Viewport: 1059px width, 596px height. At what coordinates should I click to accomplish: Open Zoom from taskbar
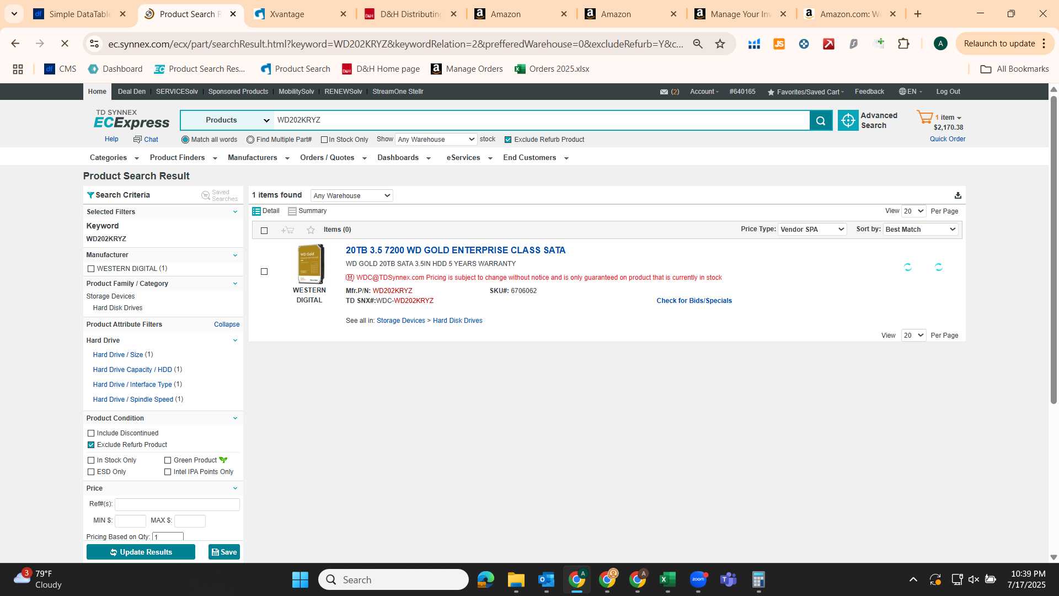(x=698, y=580)
